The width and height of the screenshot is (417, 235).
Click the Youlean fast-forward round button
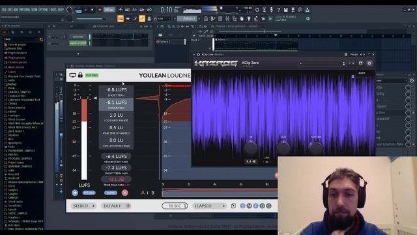(x=75, y=193)
